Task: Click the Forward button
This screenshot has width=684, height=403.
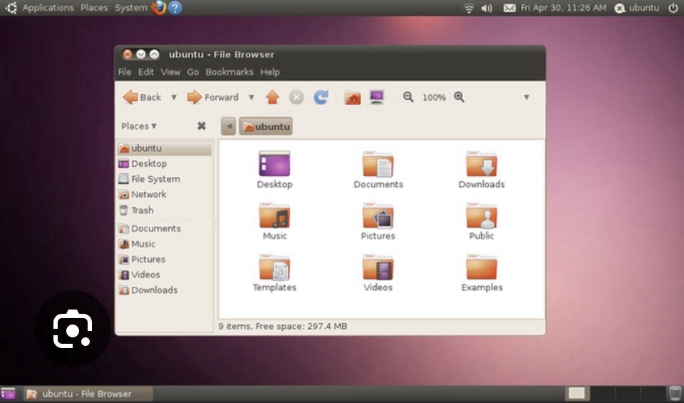Action: [213, 97]
